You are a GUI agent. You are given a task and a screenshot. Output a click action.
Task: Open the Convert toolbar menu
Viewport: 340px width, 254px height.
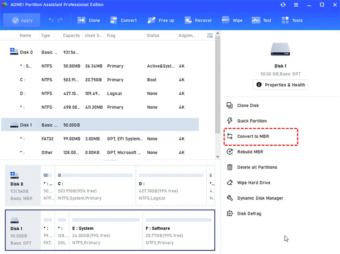click(x=123, y=20)
